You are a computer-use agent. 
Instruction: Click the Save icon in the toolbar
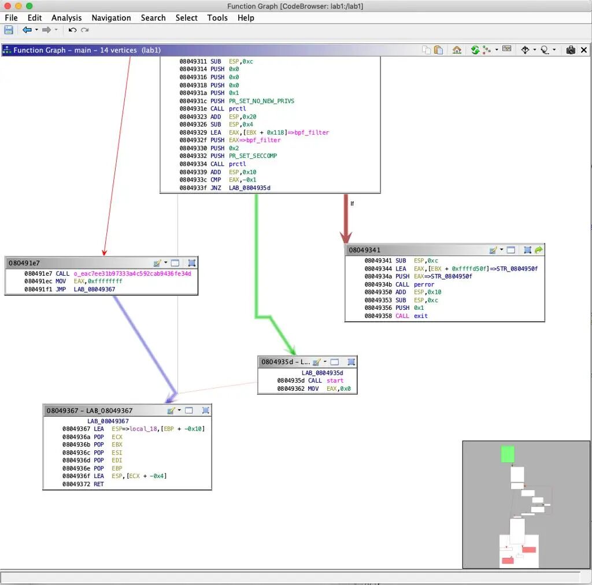click(9, 30)
